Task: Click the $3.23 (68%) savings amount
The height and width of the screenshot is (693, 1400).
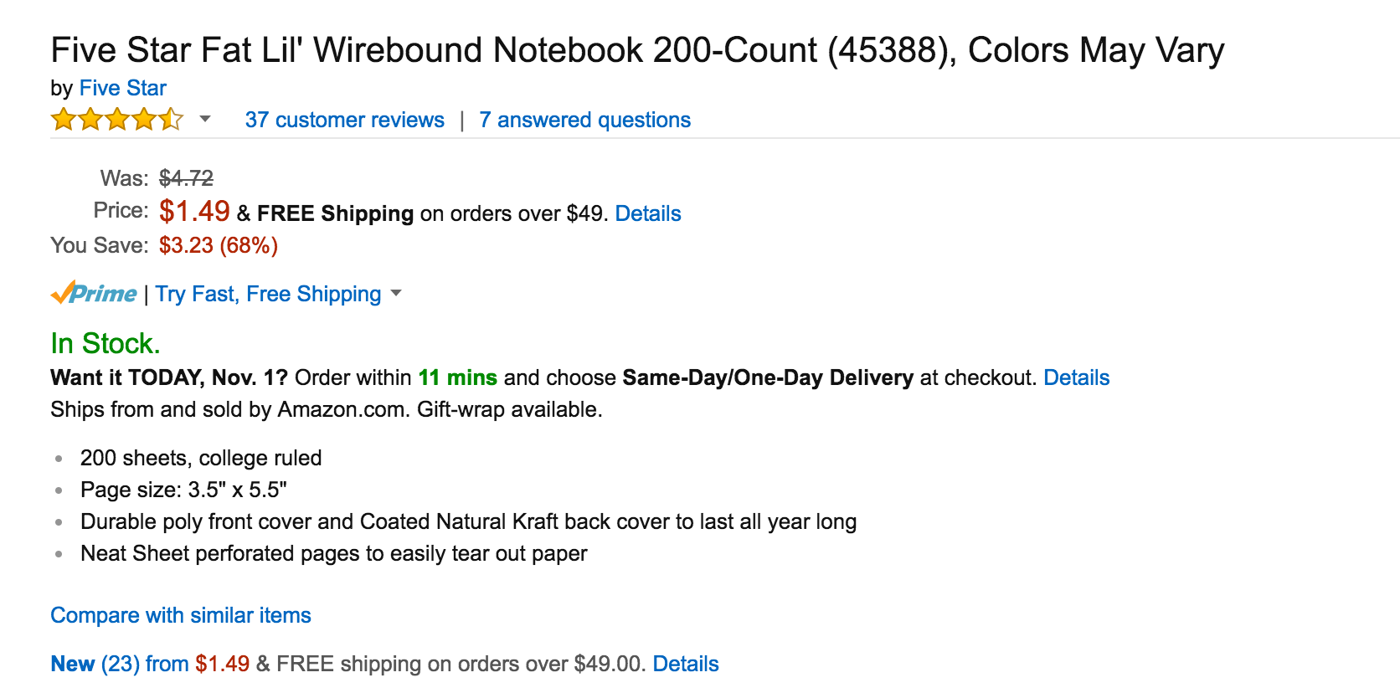Action: pyautogui.click(x=219, y=245)
